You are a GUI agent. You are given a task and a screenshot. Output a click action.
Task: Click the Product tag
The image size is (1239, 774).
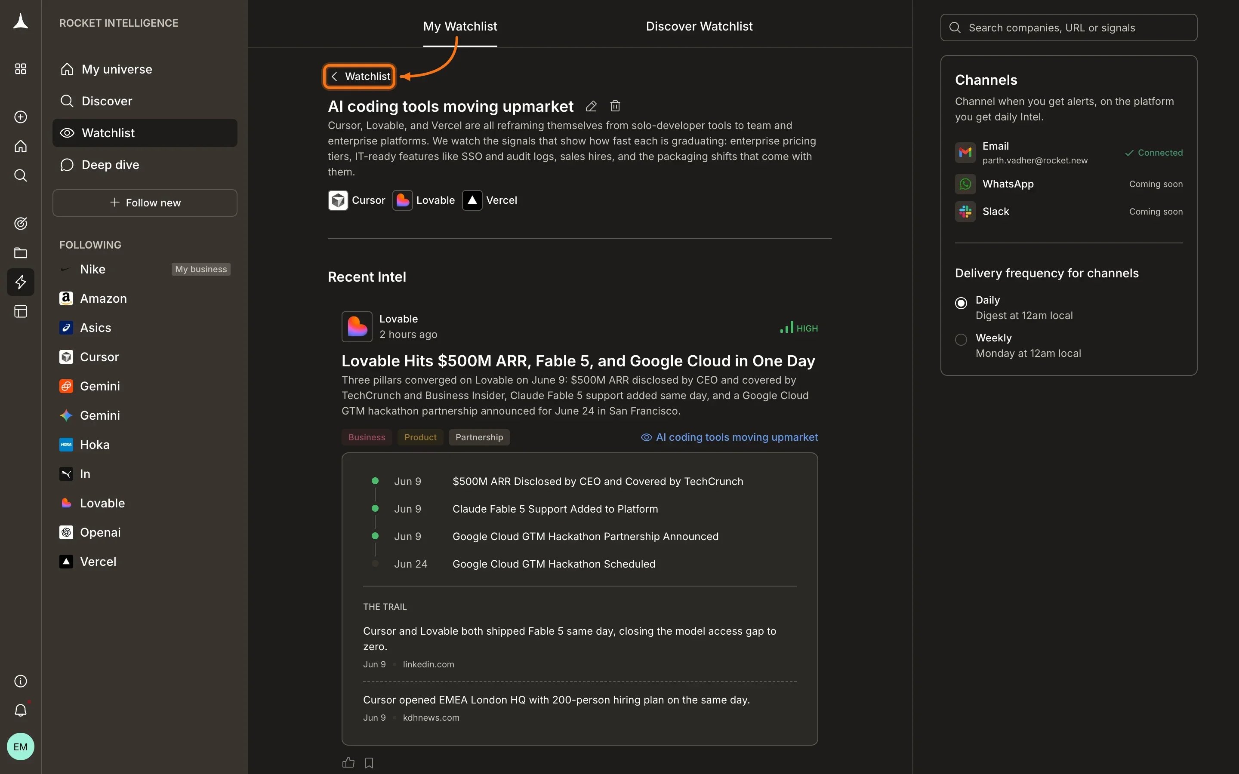point(420,437)
